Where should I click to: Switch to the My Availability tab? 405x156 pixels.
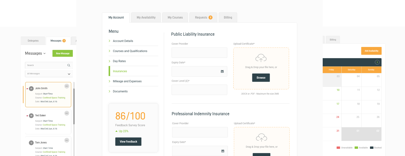tap(146, 18)
